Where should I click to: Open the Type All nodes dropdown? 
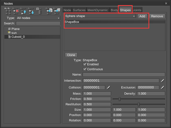[x=38, y=18]
